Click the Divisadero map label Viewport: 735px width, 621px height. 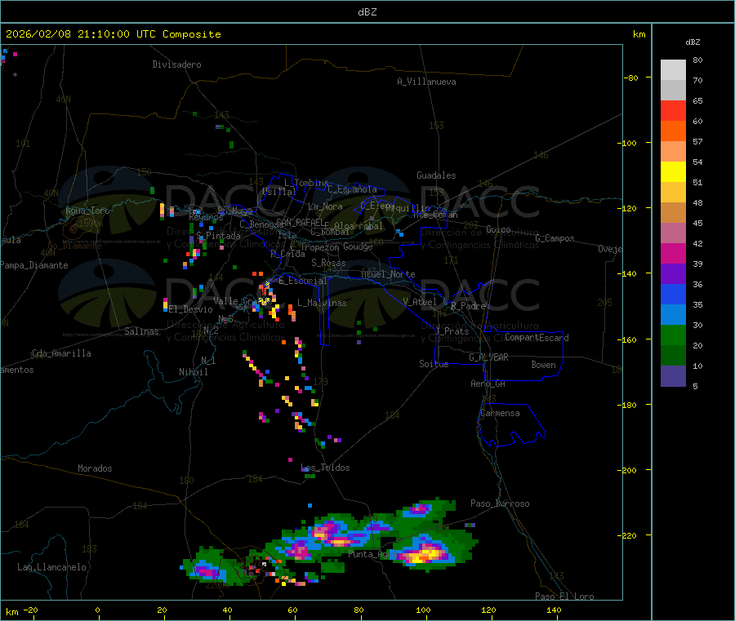(176, 64)
